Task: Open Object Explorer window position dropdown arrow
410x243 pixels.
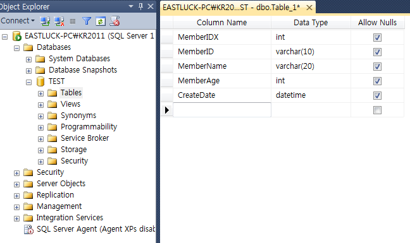Action: coord(131,6)
